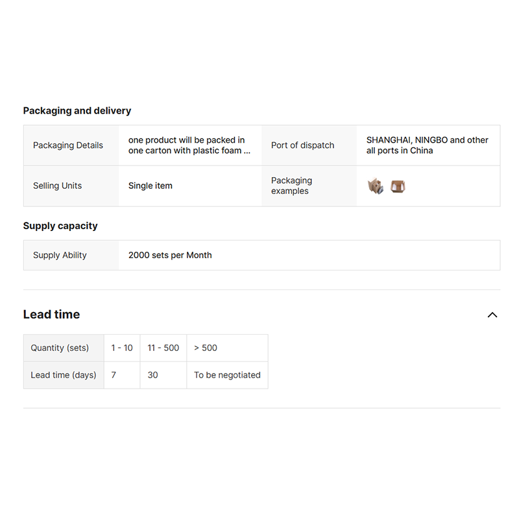Screen dimensions: 519x519
Task: Click the truncated packaging details text
Action: pos(189,145)
